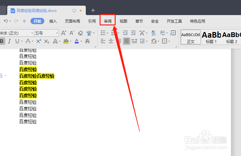Expand the highlight color dropdown arrow
Viewport: 241px width, 156px height.
coord(71,41)
